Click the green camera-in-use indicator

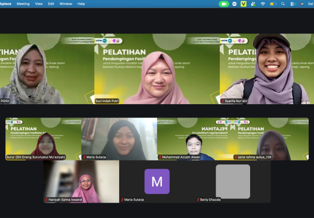[x=224, y=4]
